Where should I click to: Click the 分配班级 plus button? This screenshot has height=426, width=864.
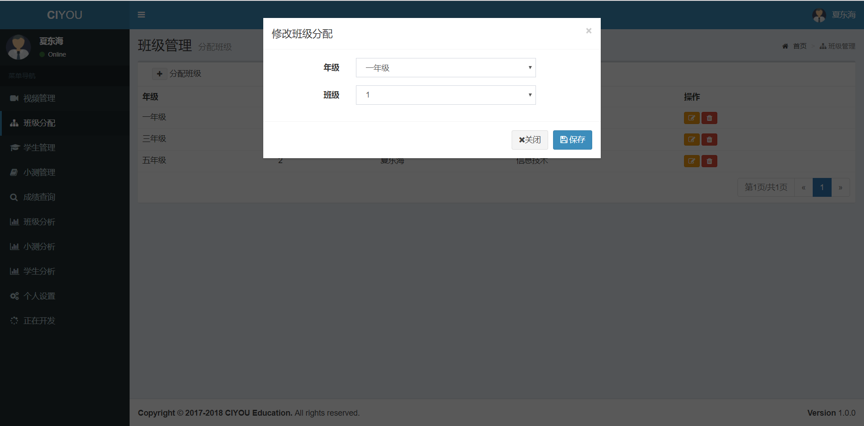coord(159,74)
